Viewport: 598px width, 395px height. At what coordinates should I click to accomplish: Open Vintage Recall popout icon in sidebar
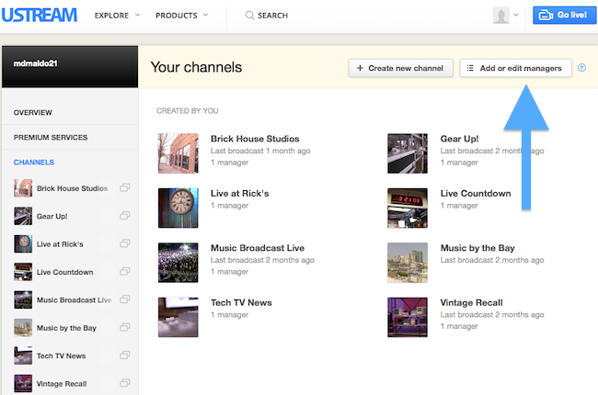tap(125, 383)
